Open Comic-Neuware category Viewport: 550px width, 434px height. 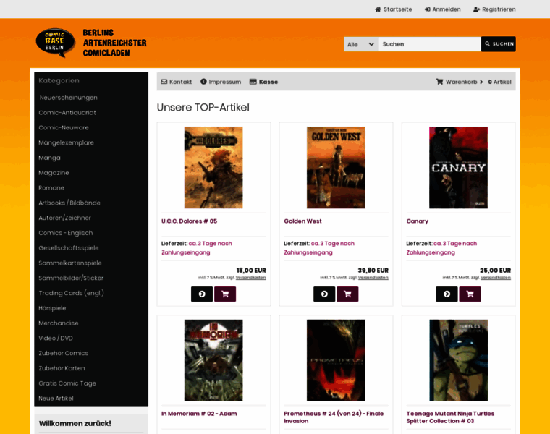coord(64,127)
